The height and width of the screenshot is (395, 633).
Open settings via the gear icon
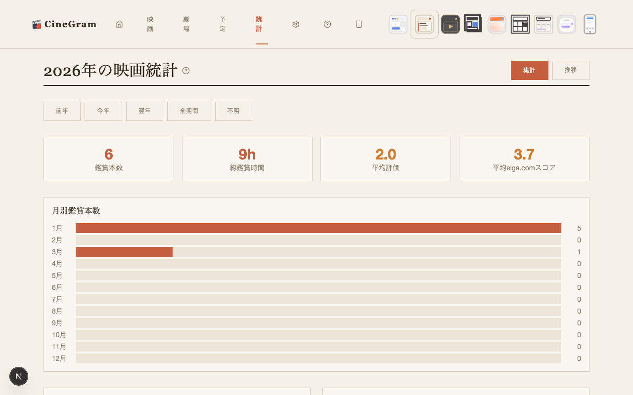[296, 24]
